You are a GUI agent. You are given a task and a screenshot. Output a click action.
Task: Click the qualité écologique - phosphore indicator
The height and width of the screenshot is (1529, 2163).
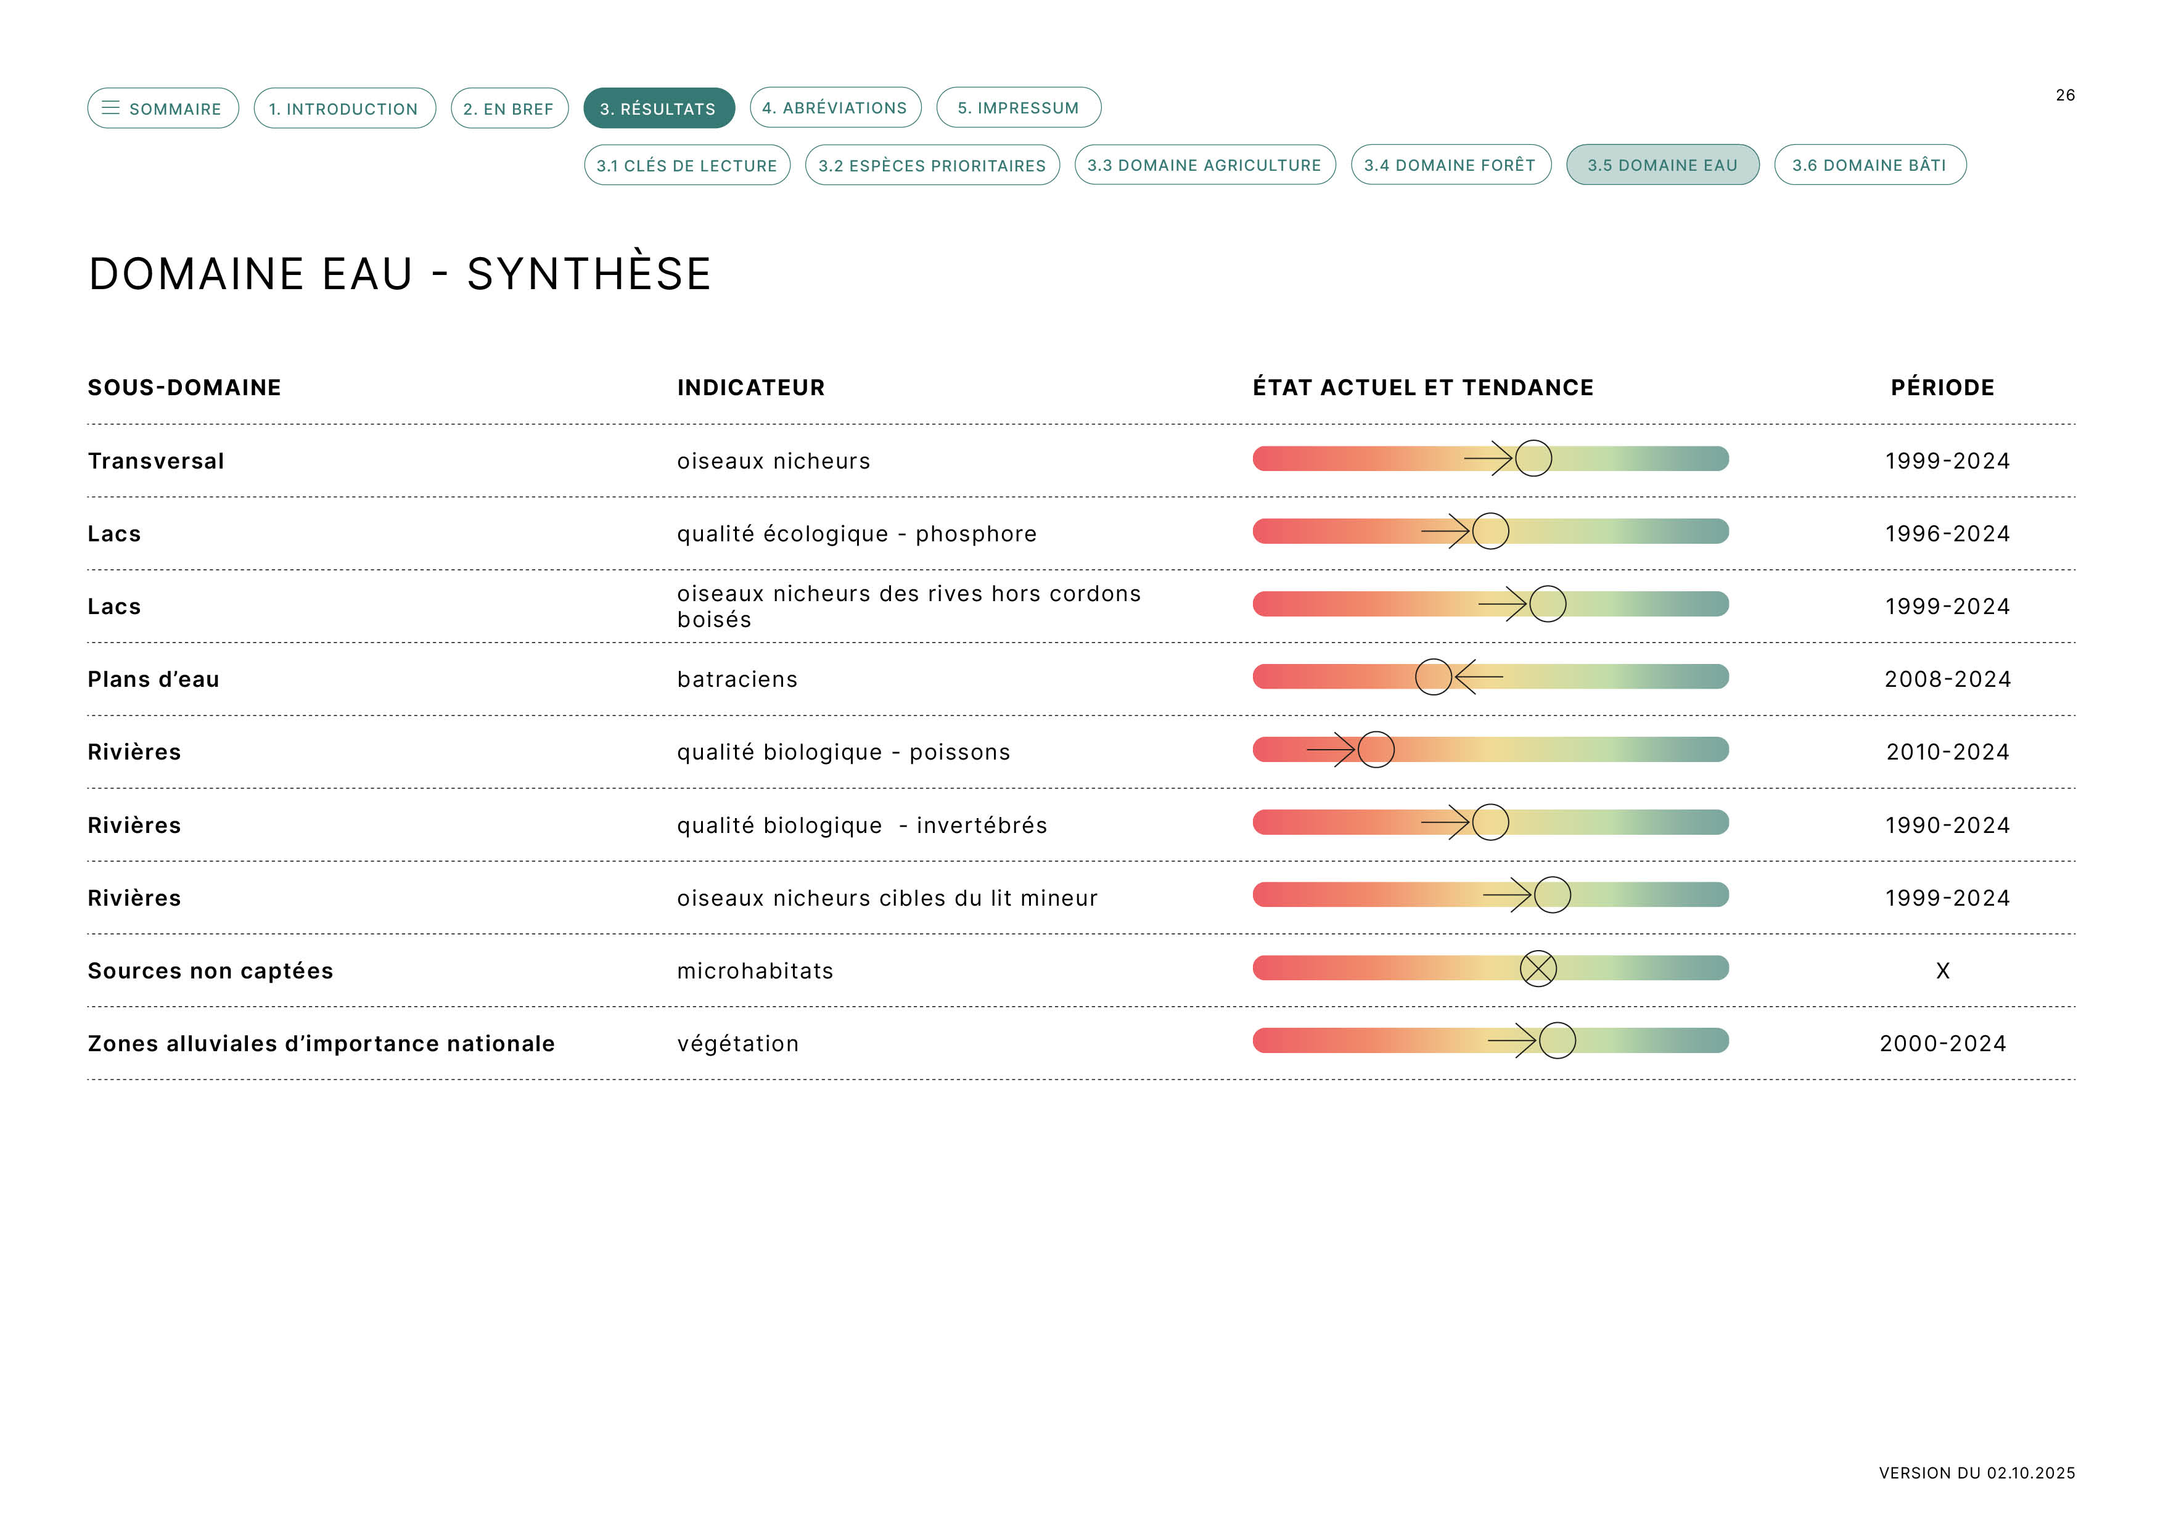(x=856, y=534)
